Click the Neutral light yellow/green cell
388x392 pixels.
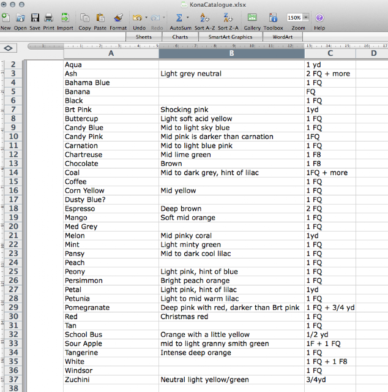(x=231, y=380)
